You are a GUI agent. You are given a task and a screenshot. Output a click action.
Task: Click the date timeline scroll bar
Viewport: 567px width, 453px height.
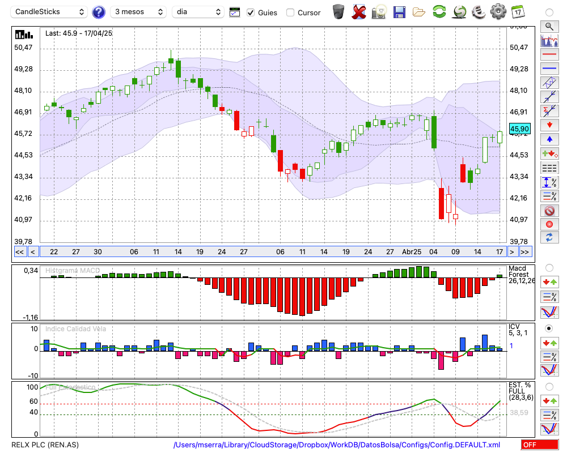pyautogui.click(x=273, y=252)
